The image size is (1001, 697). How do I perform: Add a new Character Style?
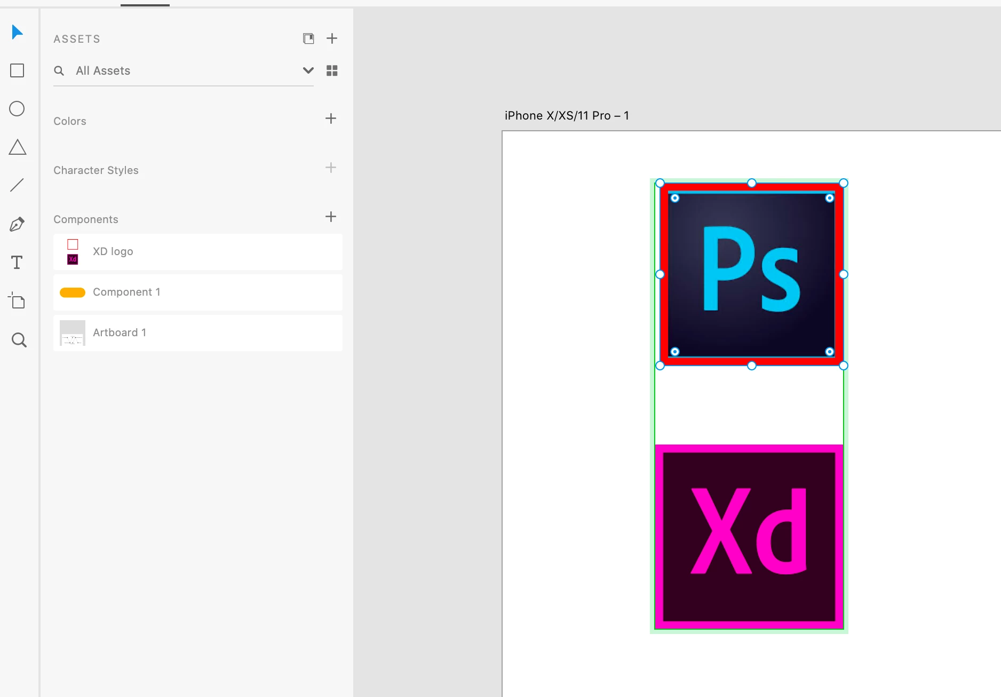click(x=331, y=168)
